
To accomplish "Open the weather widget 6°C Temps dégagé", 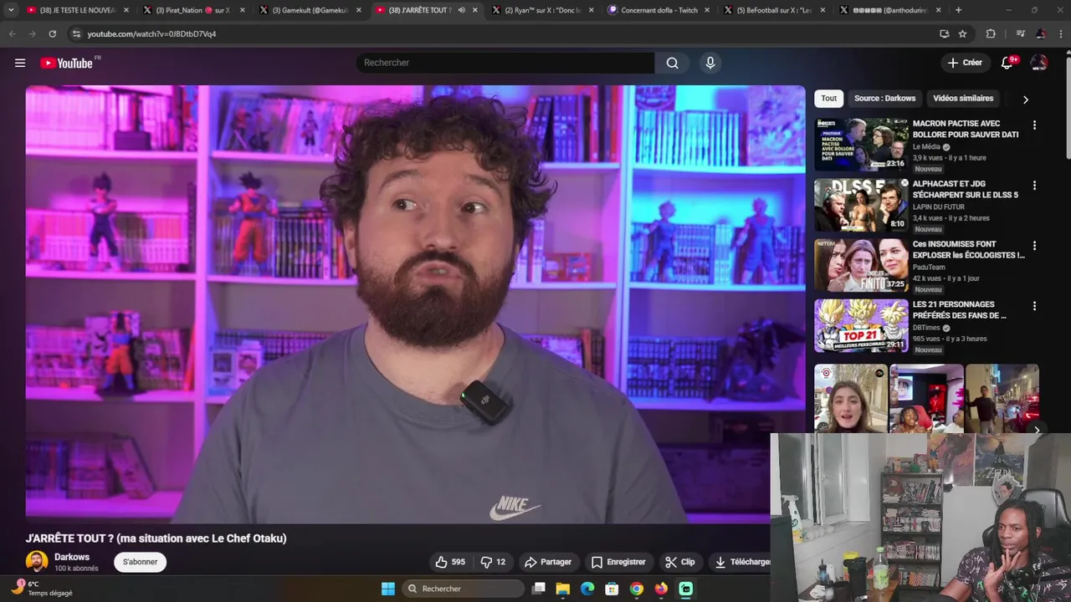I will click(42, 589).
